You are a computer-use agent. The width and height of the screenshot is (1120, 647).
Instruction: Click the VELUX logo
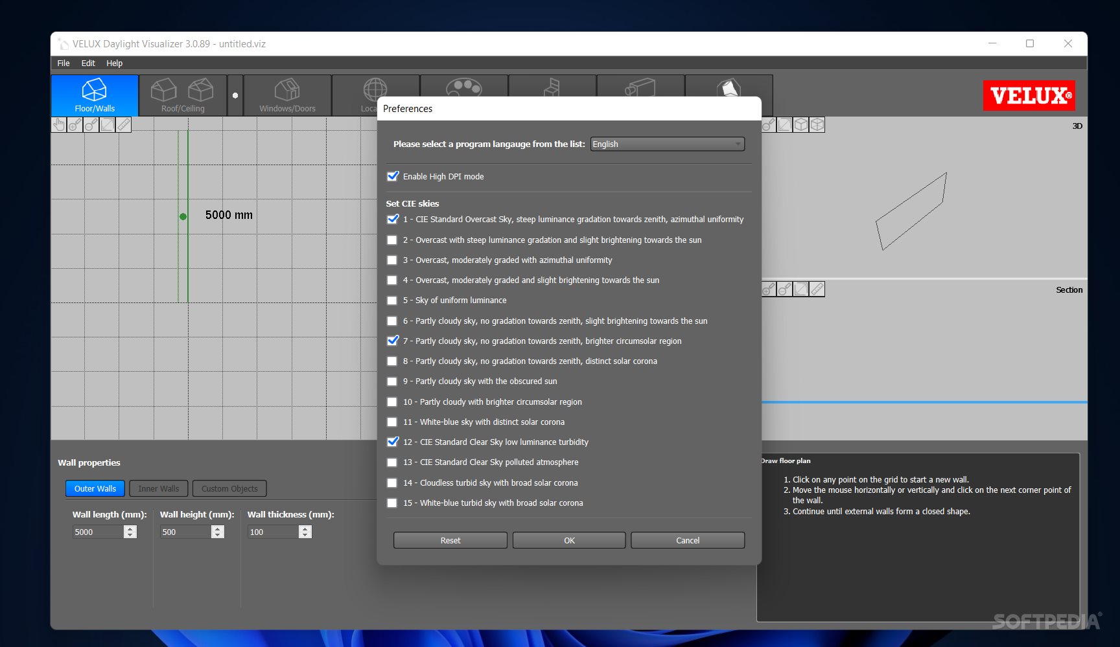1029,95
